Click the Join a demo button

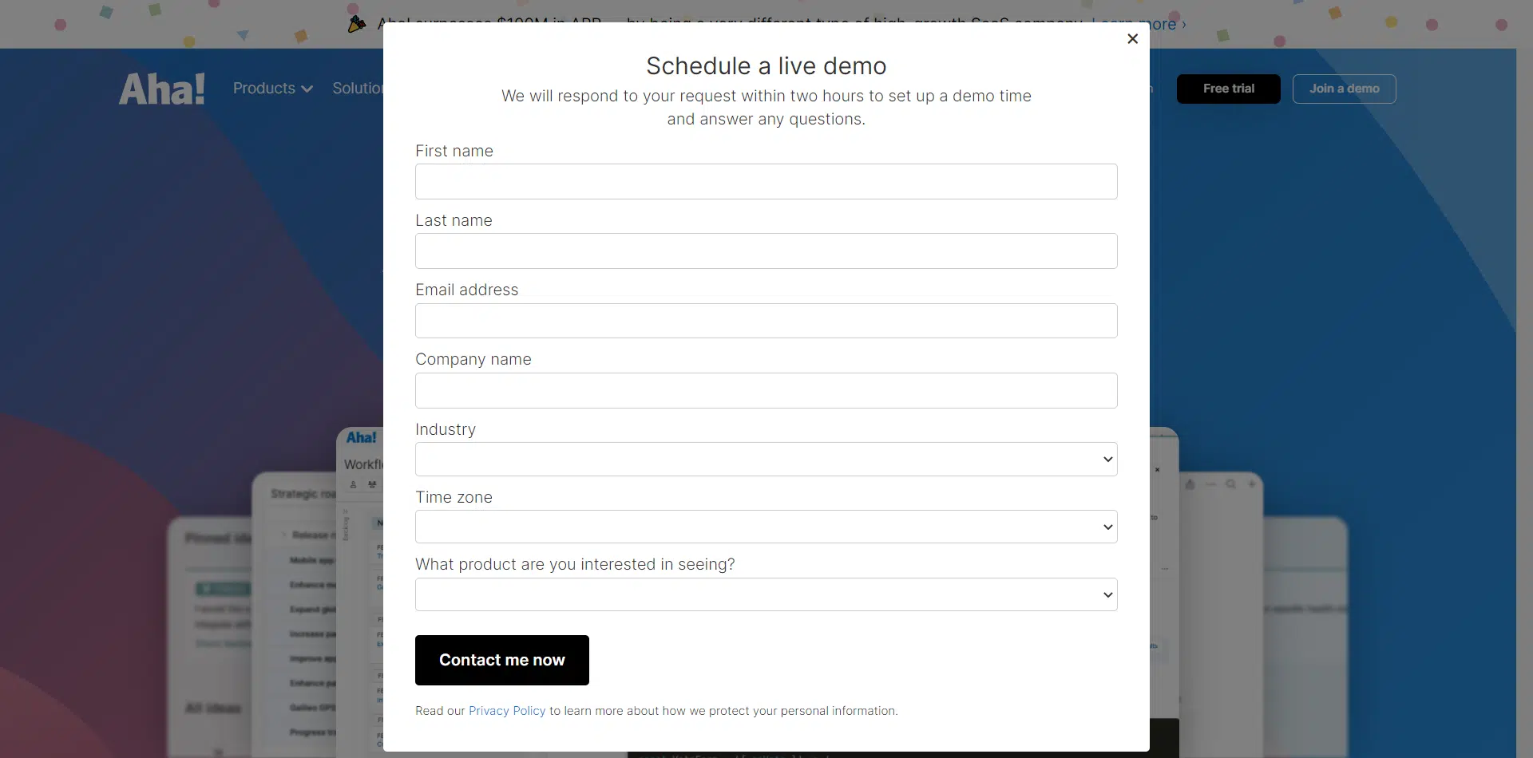(1345, 89)
